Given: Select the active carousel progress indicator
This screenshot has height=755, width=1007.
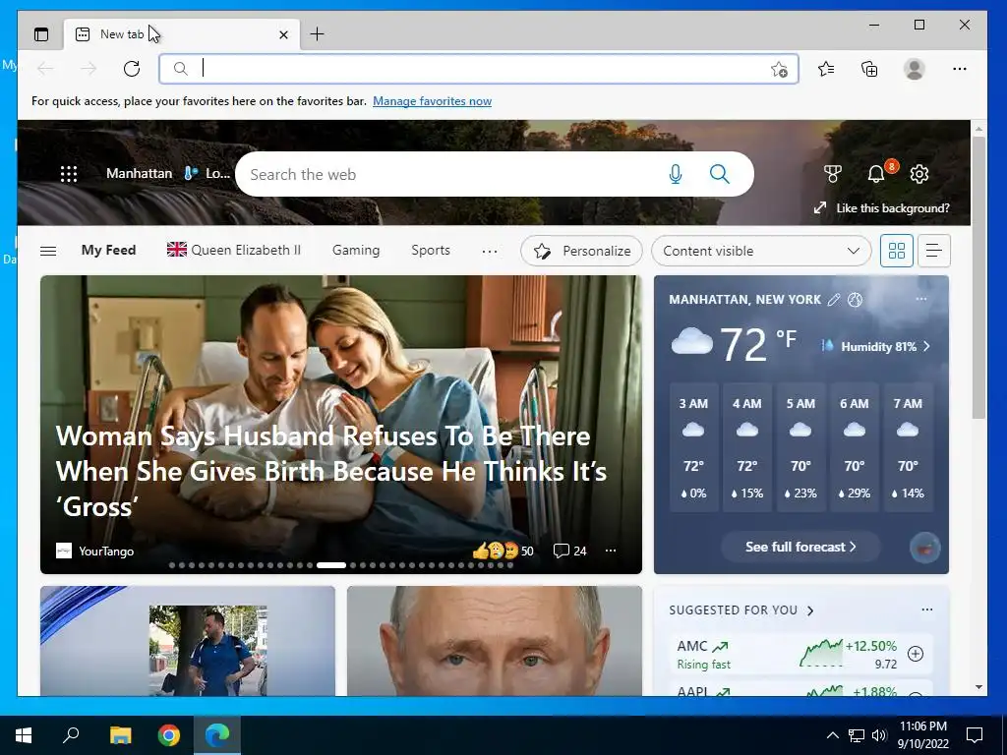Looking at the screenshot, I should click(331, 565).
